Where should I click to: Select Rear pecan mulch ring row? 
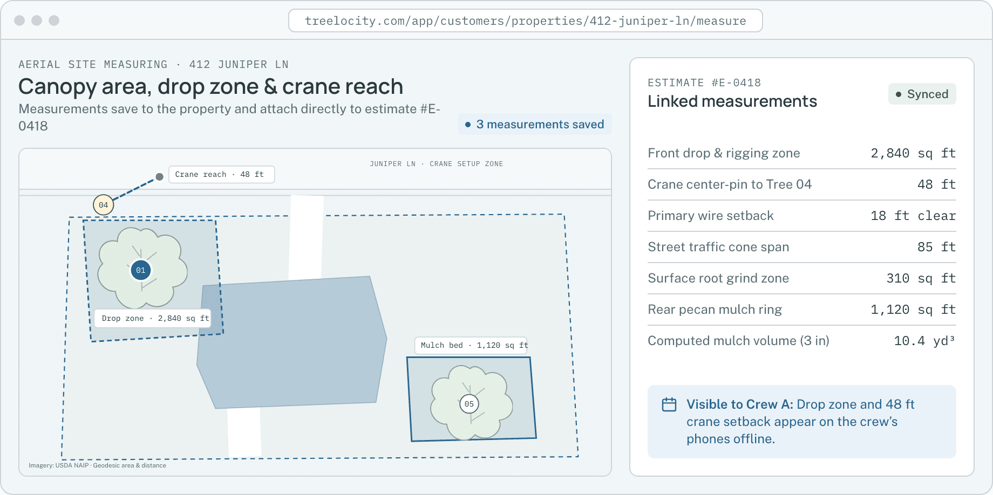(x=801, y=310)
